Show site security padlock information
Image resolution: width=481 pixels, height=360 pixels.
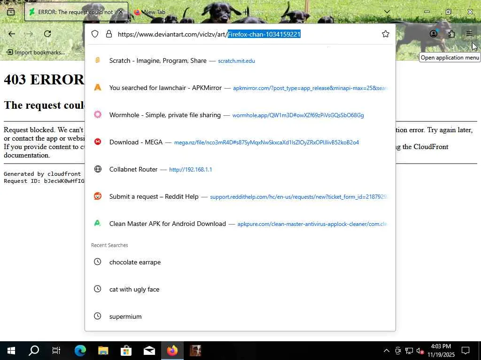[x=109, y=34]
